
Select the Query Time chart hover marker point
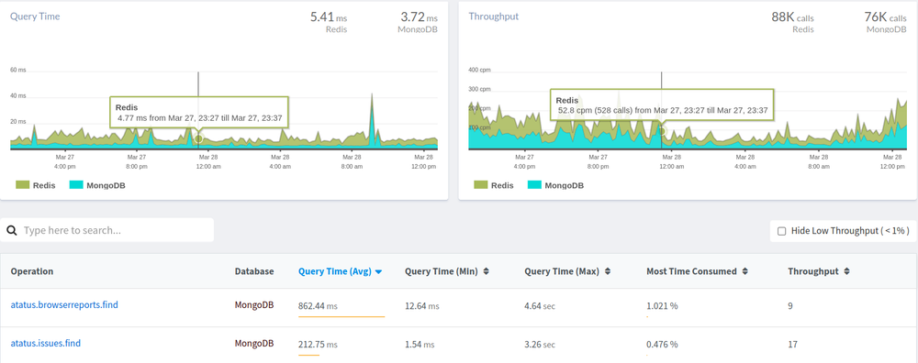[198, 138]
